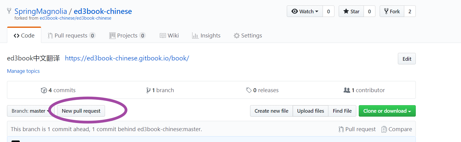
Task: Click the Upload files button
Action: (310, 111)
